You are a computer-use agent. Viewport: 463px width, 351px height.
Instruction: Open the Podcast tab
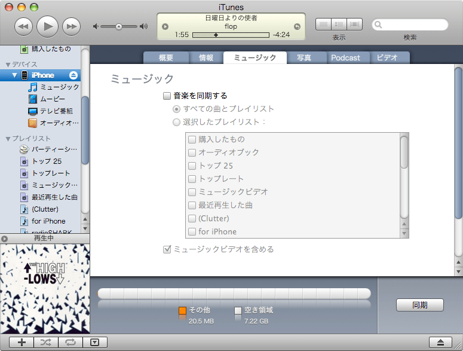point(345,57)
